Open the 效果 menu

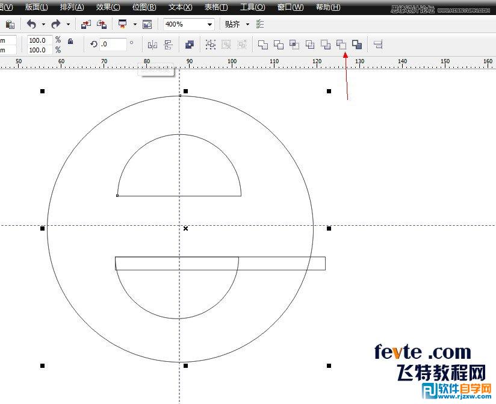[107, 7]
